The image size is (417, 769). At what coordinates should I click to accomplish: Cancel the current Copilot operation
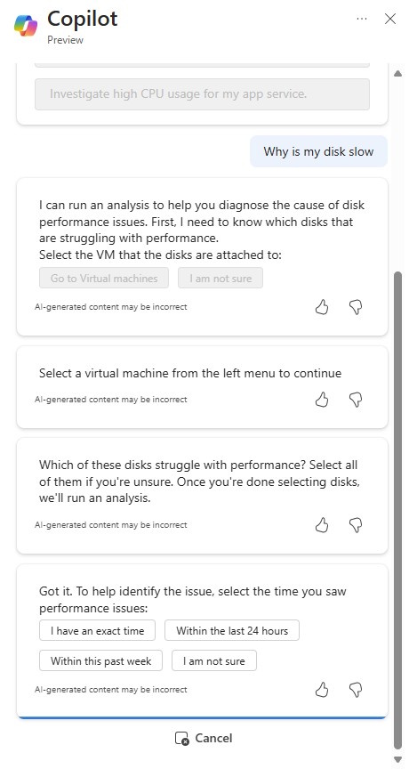click(204, 738)
